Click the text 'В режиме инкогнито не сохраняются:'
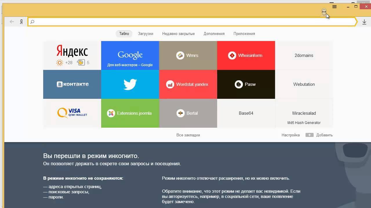 [x=83, y=178]
